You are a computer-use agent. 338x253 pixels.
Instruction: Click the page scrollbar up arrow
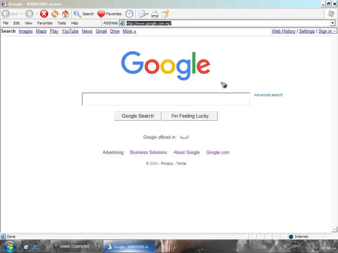point(334,31)
